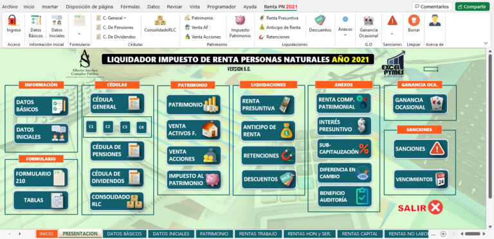Open the INTERÉS PRESUNTIVO button
Image resolution: width=494 pixels, height=239 pixels.
pyautogui.click(x=344, y=126)
